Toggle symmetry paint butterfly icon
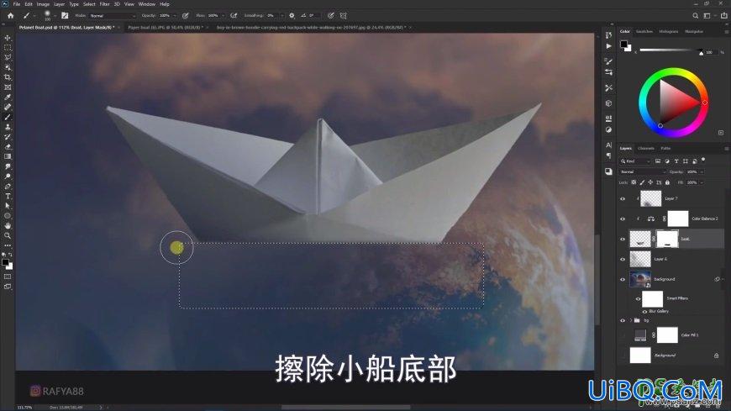 343,15
